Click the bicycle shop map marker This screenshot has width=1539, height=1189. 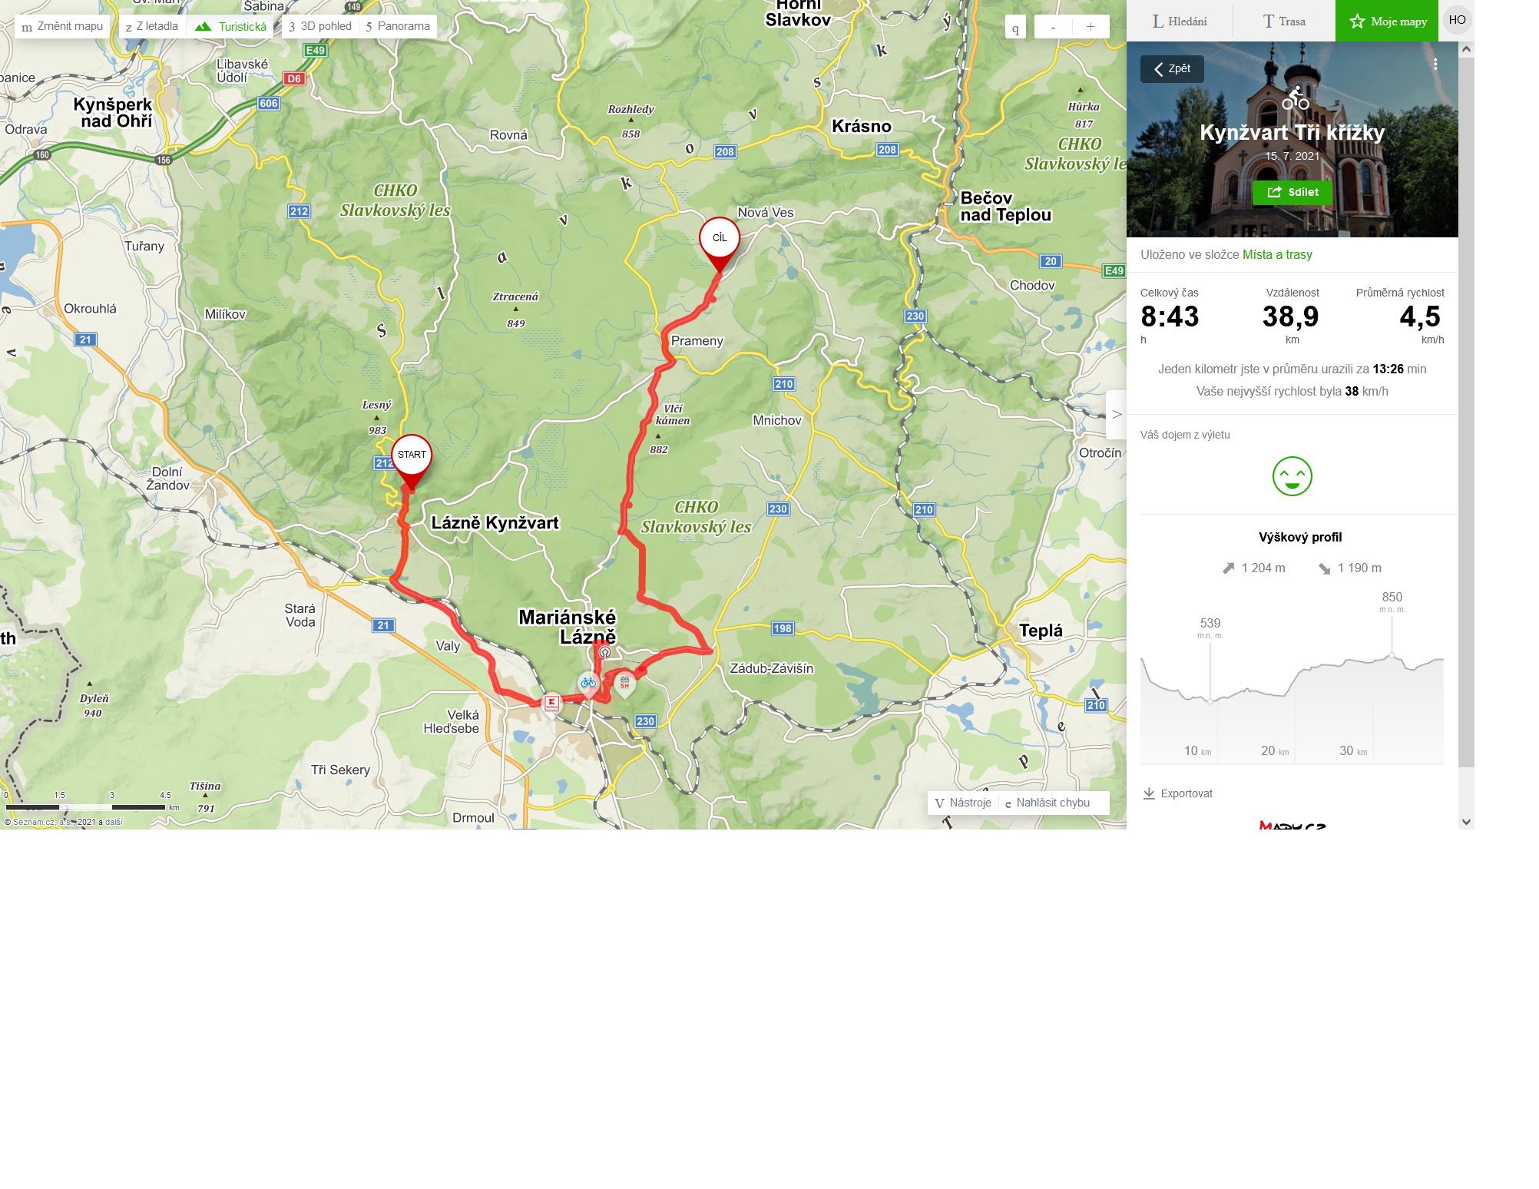[x=588, y=683]
